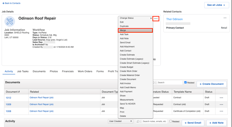Open Thor Odinson contact options ellipsis
Image resolution: width=232 pixels, height=127 pixels.
(225, 18)
